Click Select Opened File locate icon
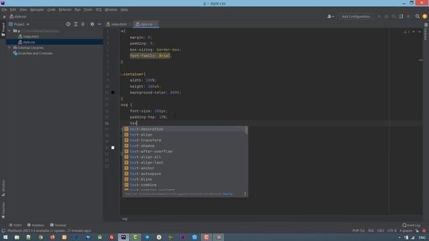The height and width of the screenshot is (241, 429). pyautogui.click(x=68, y=24)
